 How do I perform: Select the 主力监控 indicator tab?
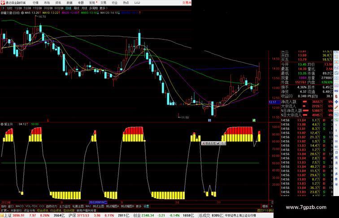click(65, 206)
